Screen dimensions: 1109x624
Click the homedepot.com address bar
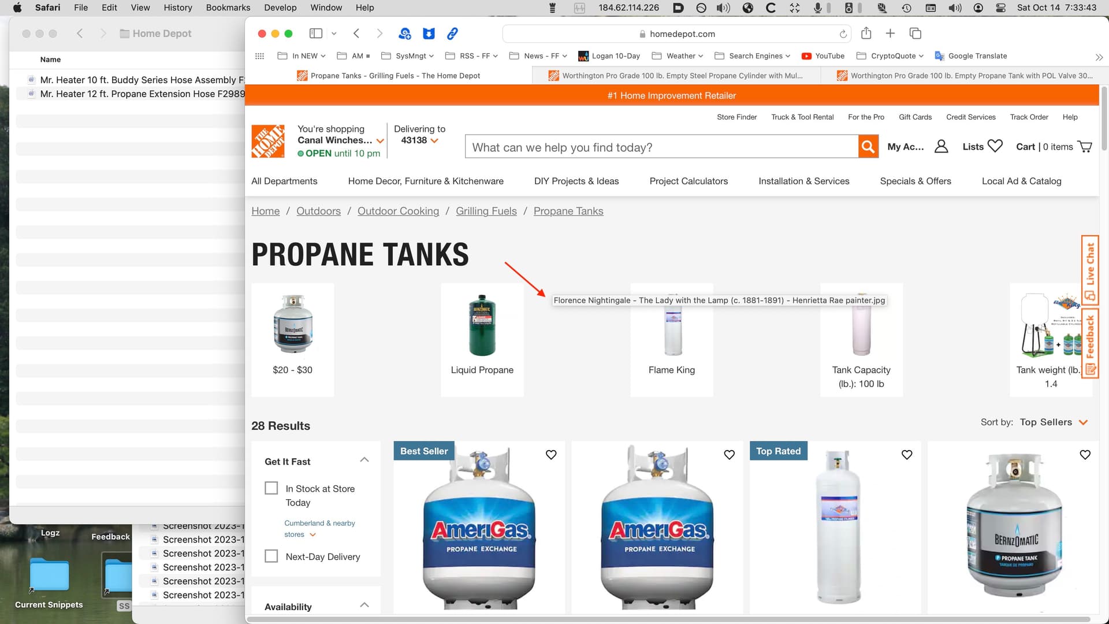677,34
